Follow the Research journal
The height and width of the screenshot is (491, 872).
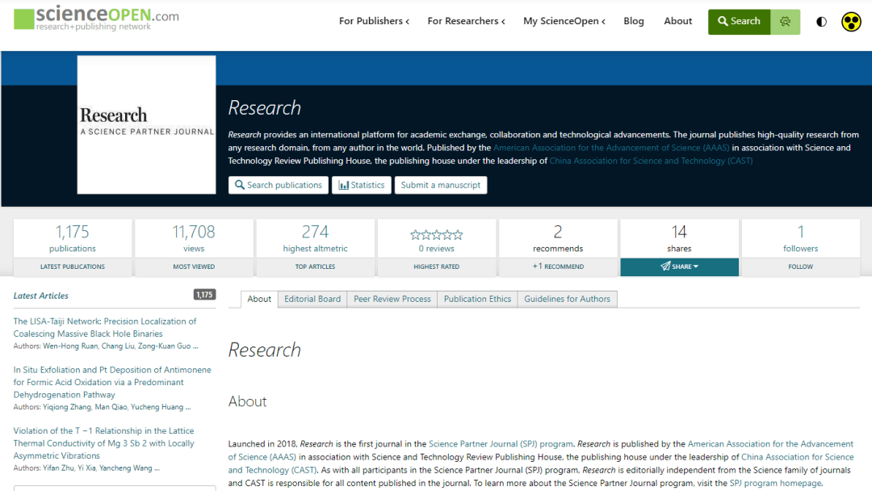800,267
